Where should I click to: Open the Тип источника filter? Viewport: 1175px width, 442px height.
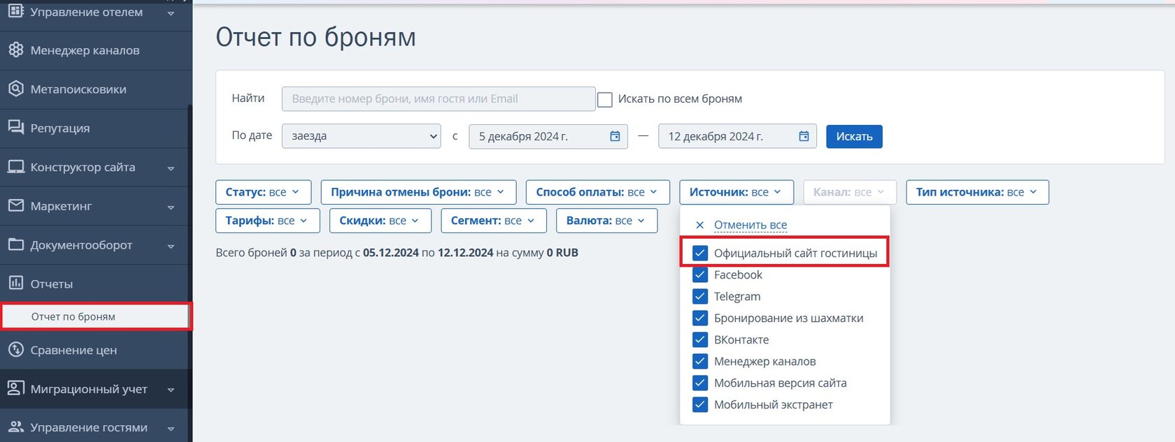[x=978, y=192]
